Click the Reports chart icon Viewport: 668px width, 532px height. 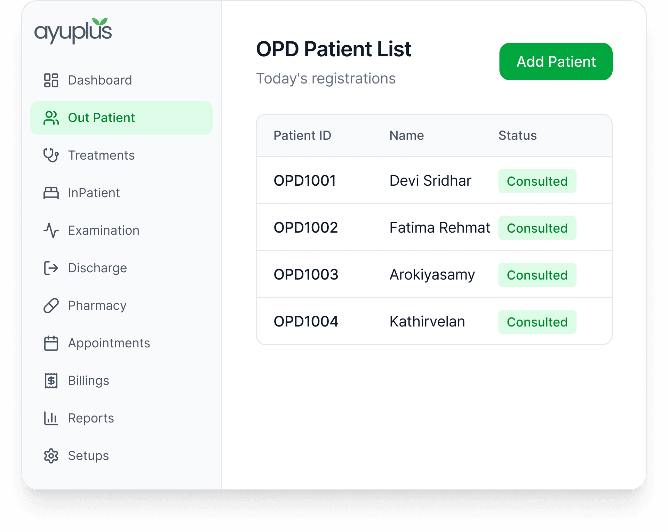tap(51, 418)
